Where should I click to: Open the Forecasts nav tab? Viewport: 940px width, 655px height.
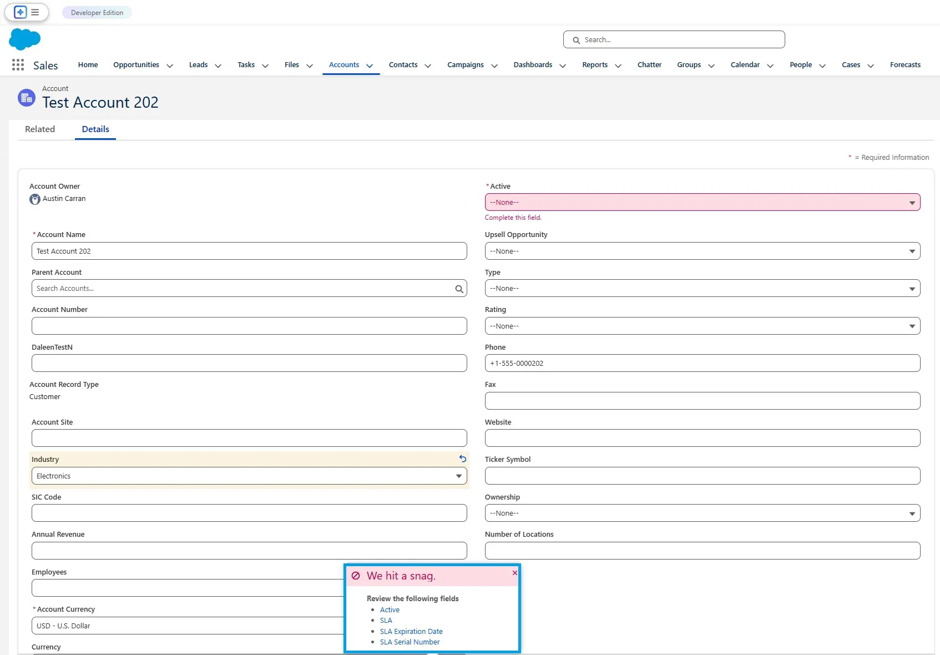tap(905, 65)
